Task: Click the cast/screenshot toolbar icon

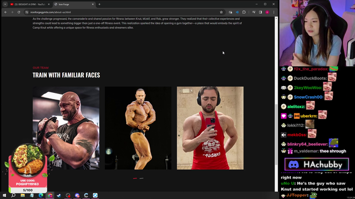Action: point(231,12)
